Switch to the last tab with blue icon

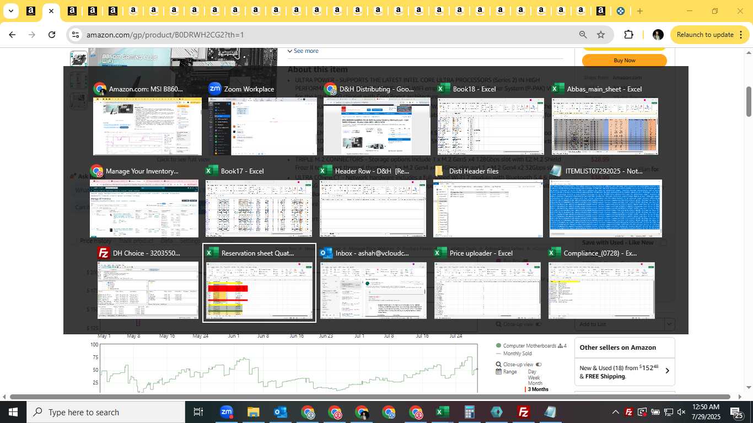tap(620, 11)
